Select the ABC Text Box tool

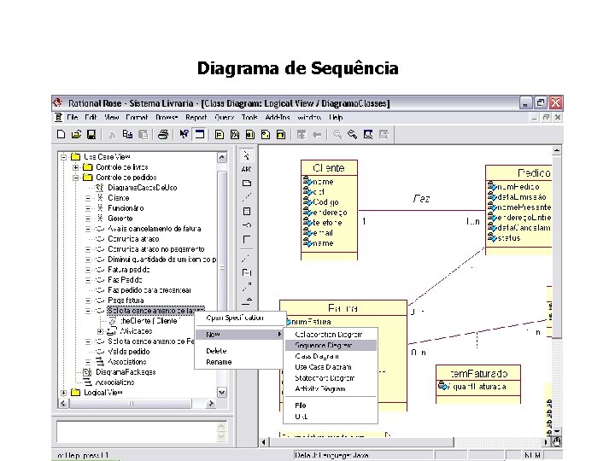click(246, 169)
